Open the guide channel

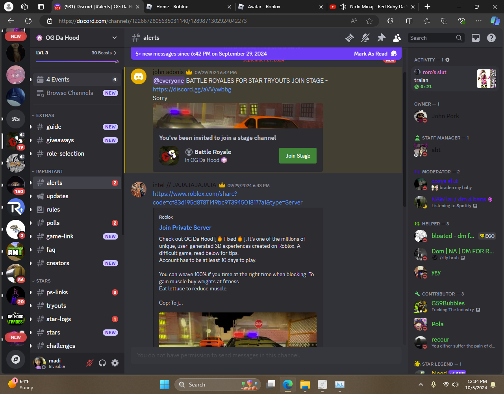[x=77, y=127]
